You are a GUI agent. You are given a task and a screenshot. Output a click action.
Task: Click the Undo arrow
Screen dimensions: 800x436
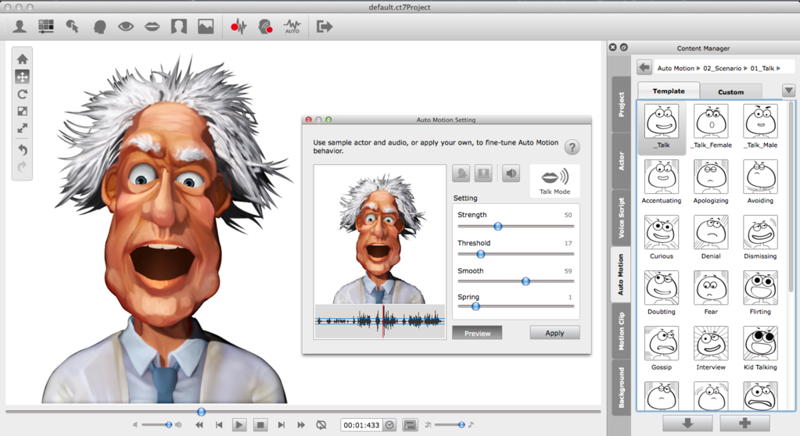point(23,150)
